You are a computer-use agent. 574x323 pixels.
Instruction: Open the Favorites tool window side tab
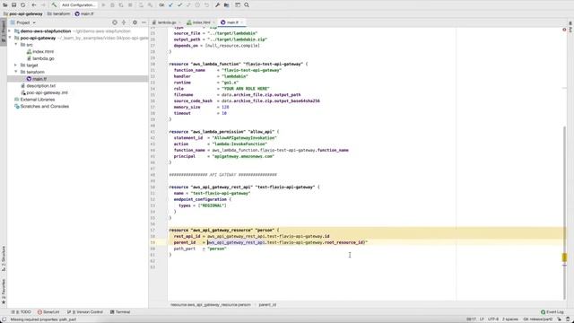coord(4,292)
